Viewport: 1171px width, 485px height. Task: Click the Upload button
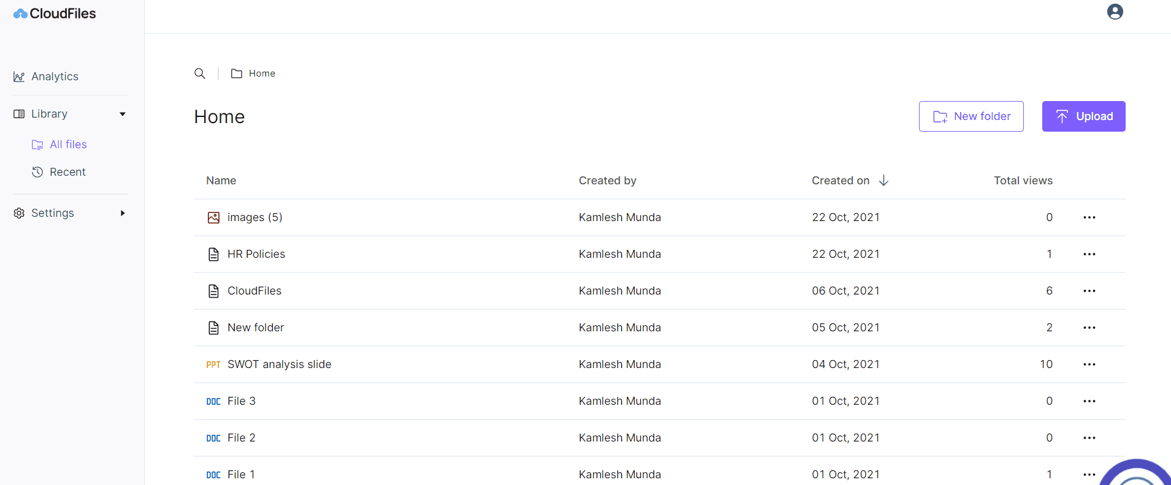tap(1083, 116)
